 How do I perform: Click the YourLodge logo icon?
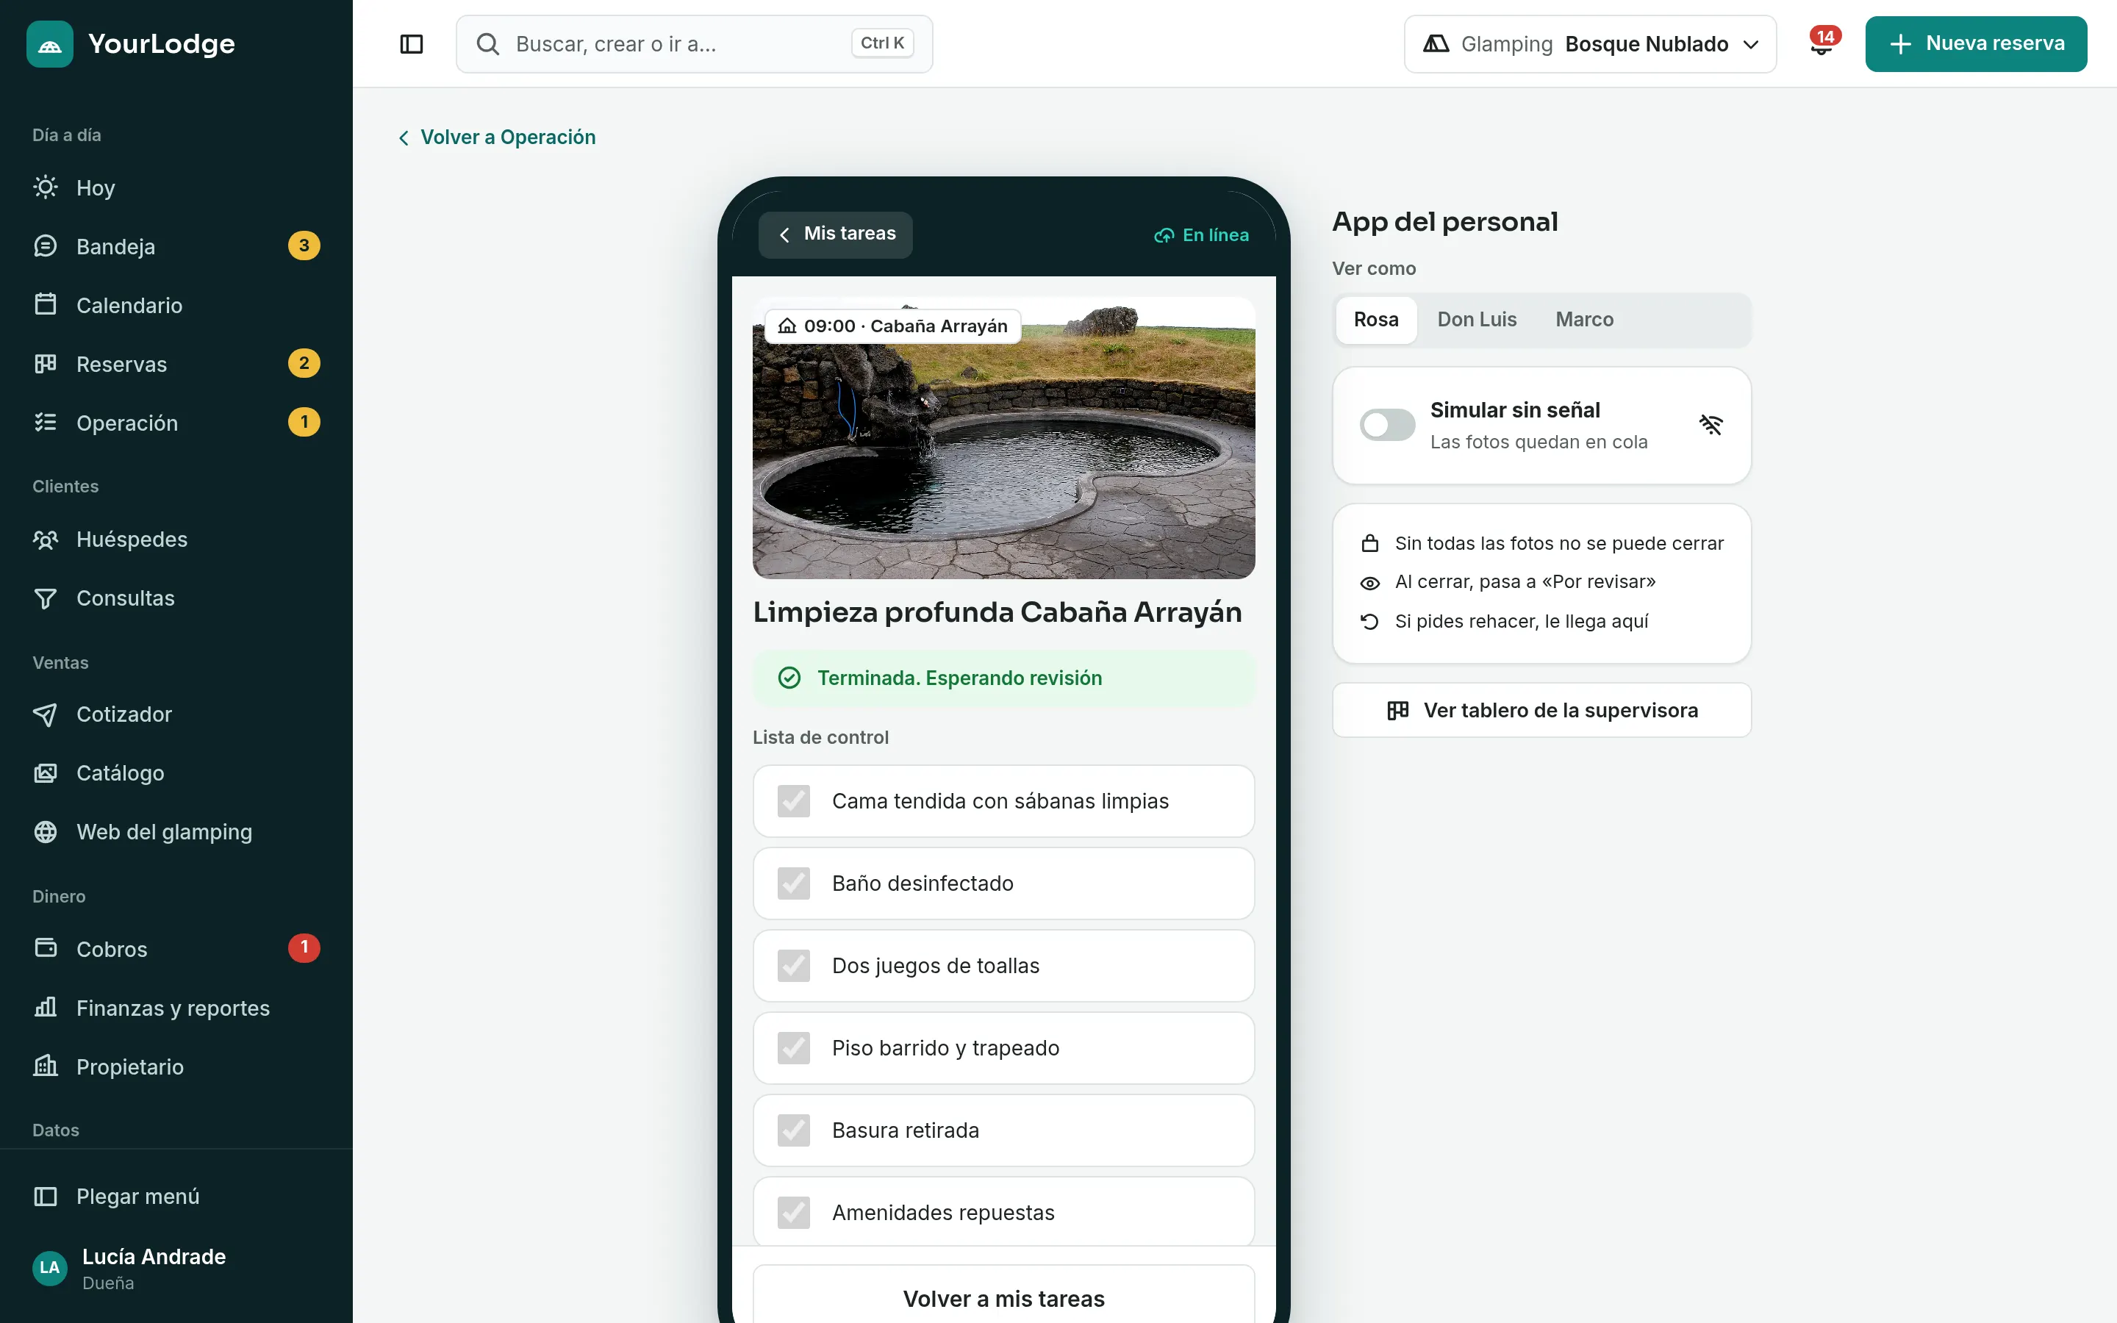tap(50, 44)
